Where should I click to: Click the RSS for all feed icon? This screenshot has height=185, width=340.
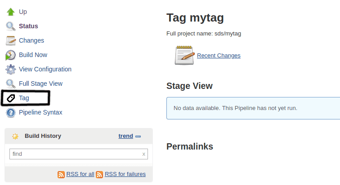click(x=61, y=174)
